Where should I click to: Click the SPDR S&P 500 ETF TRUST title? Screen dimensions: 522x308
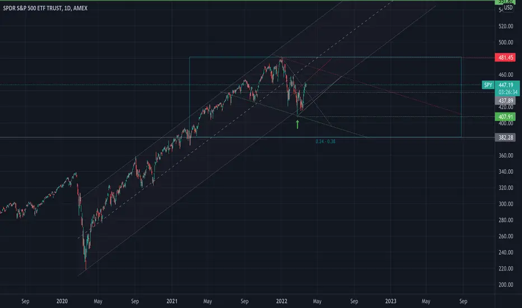(45, 8)
